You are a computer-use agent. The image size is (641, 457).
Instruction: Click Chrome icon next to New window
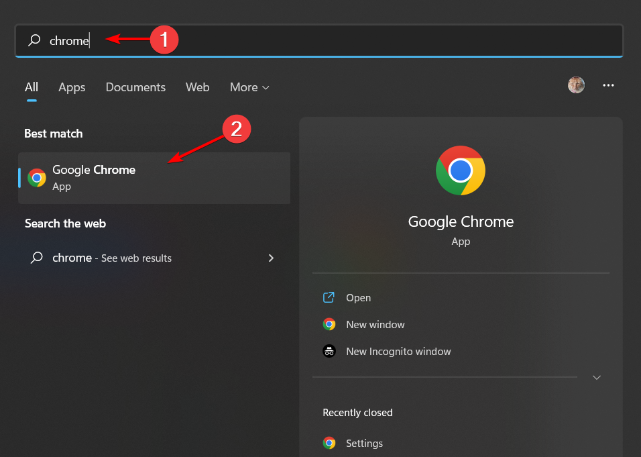[329, 324]
